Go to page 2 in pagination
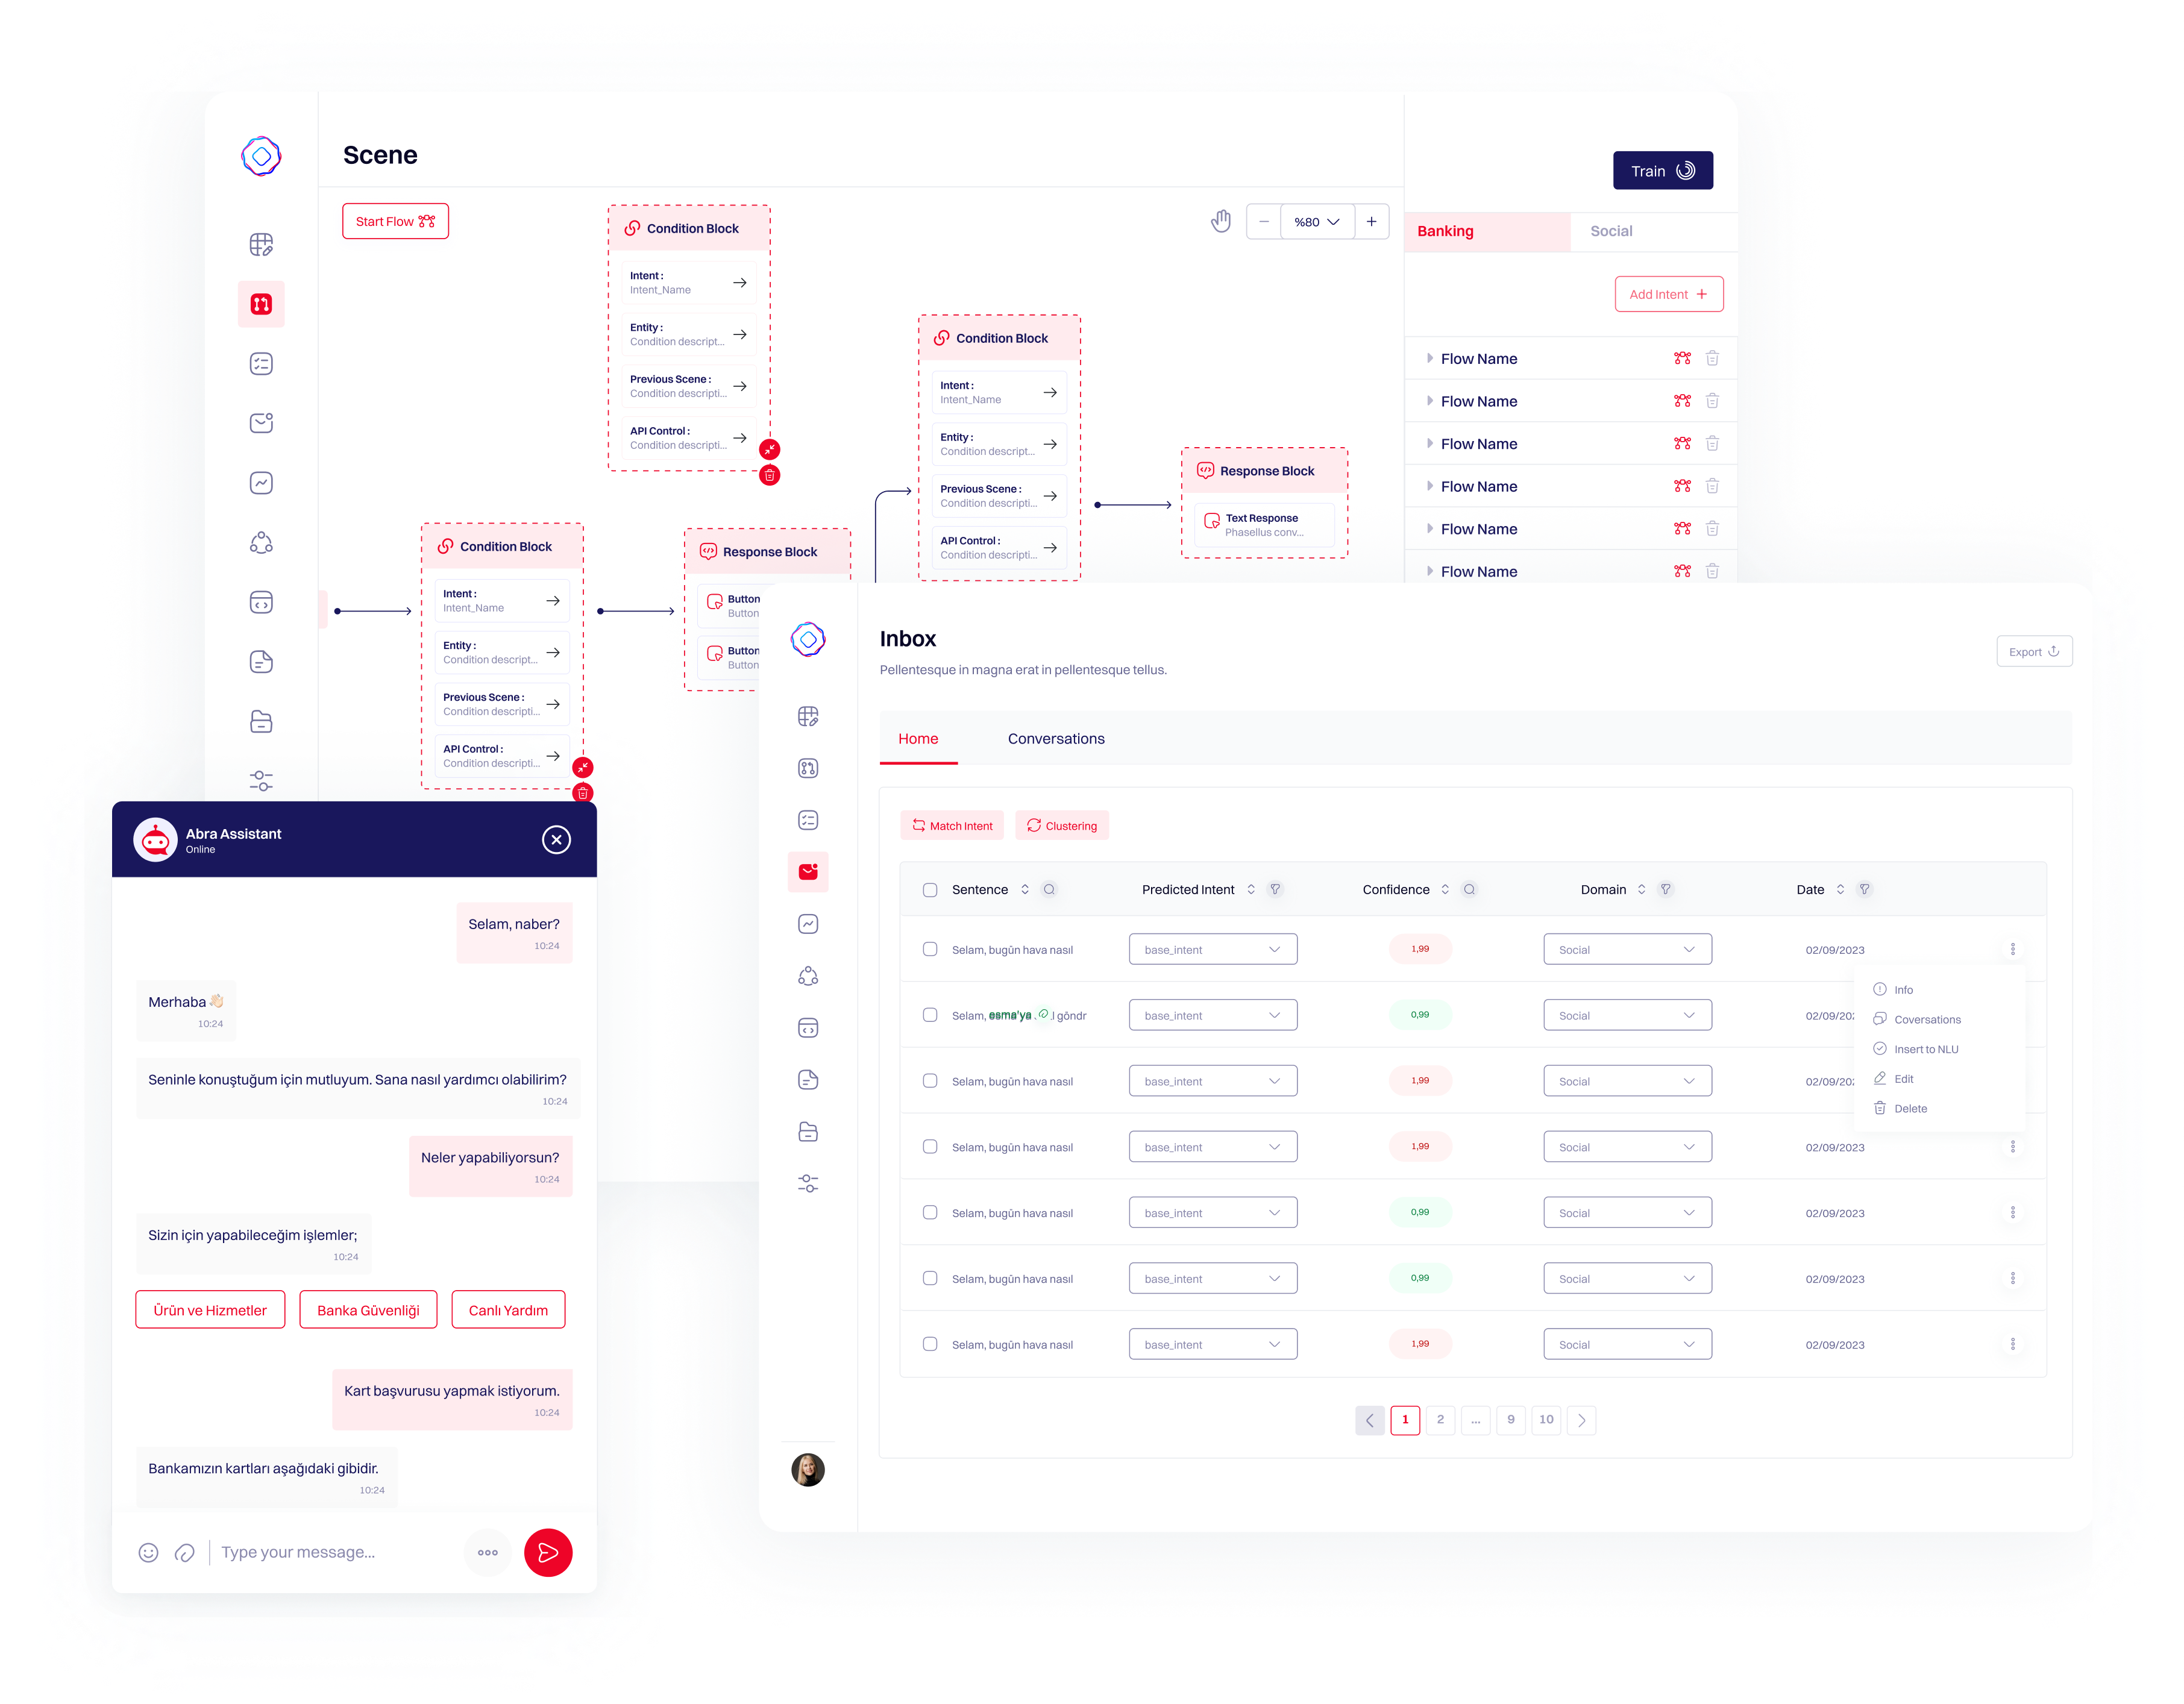This screenshot has width=2184, height=1704. pos(1440,1419)
